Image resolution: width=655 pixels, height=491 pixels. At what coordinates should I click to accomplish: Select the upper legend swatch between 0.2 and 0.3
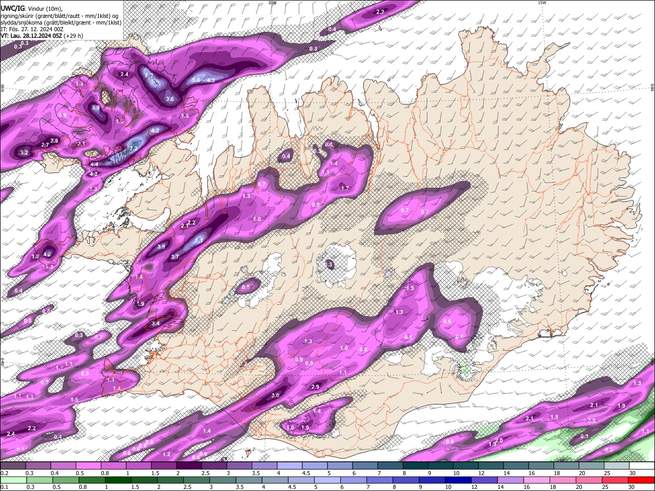[13, 466]
